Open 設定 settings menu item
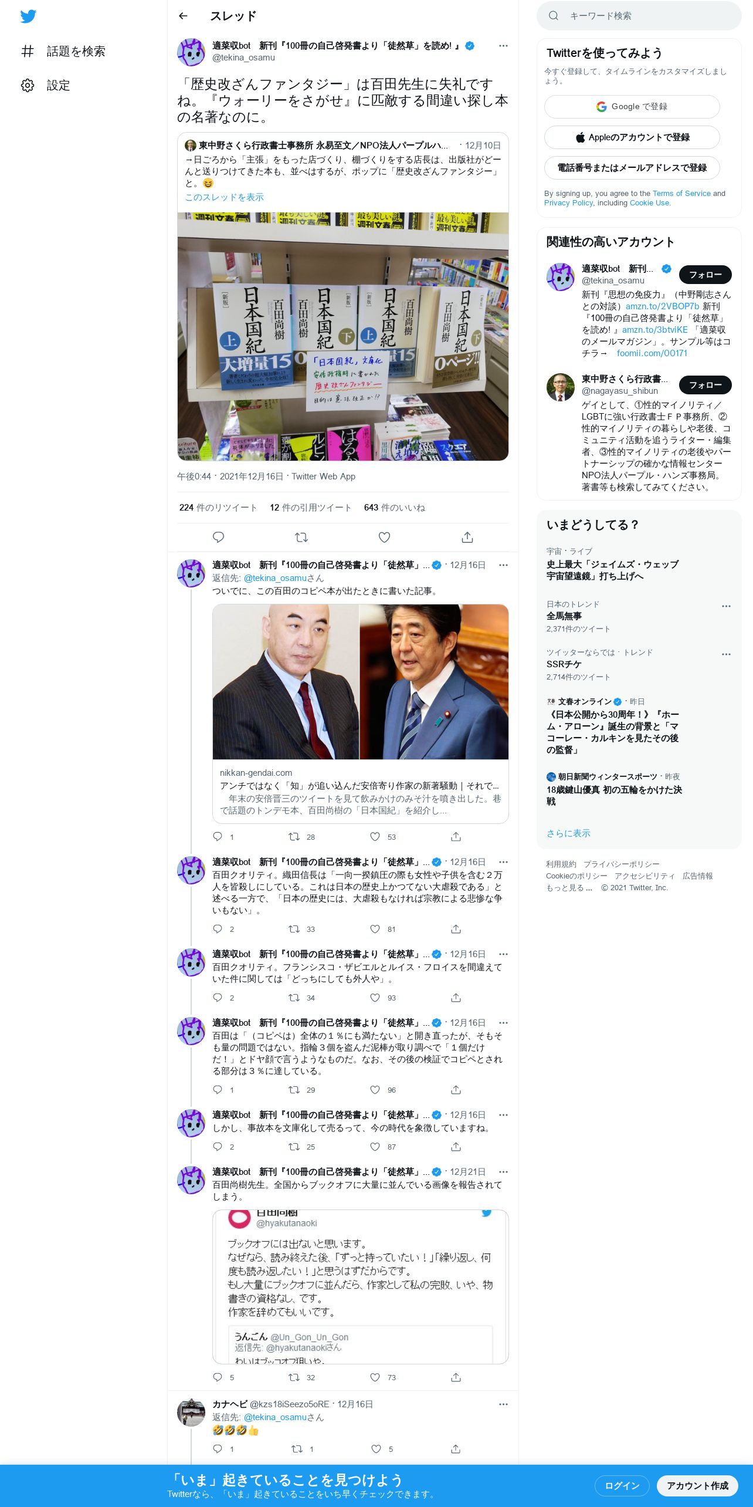Image resolution: width=753 pixels, height=1507 pixels. click(46, 86)
